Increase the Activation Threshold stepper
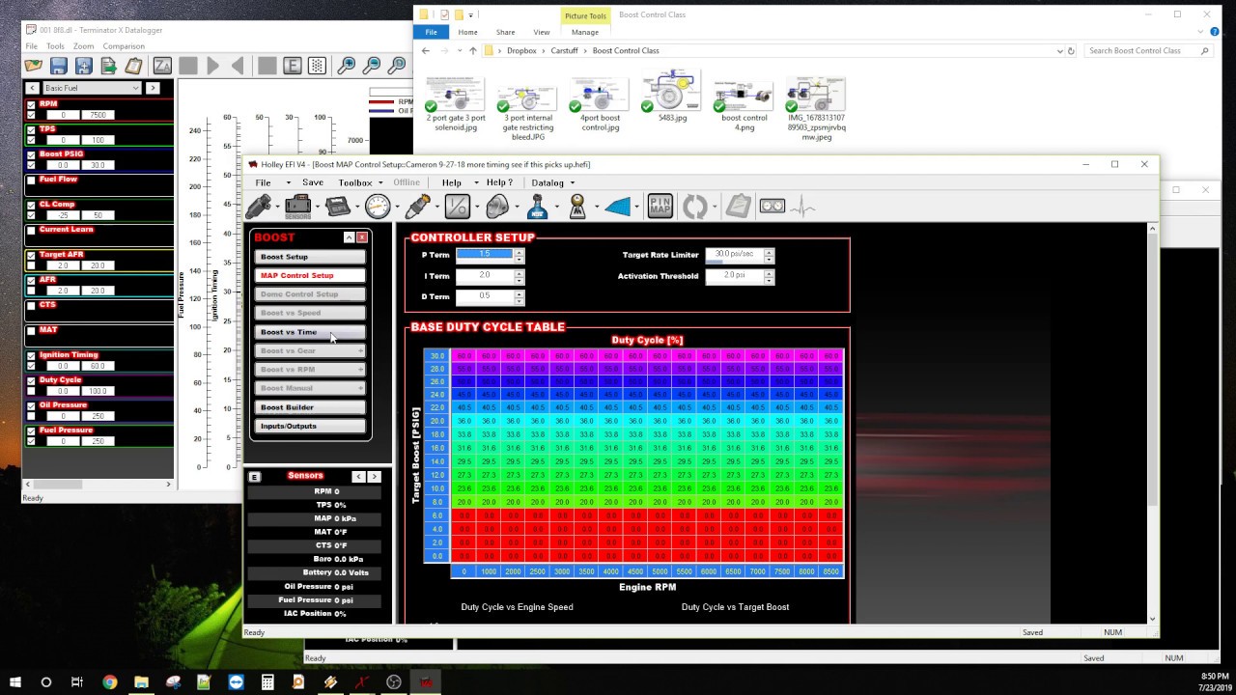This screenshot has height=695, width=1236. point(769,272)
